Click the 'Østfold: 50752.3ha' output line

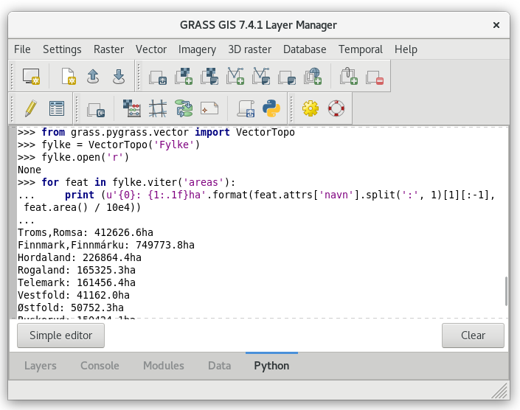[71, 308]
